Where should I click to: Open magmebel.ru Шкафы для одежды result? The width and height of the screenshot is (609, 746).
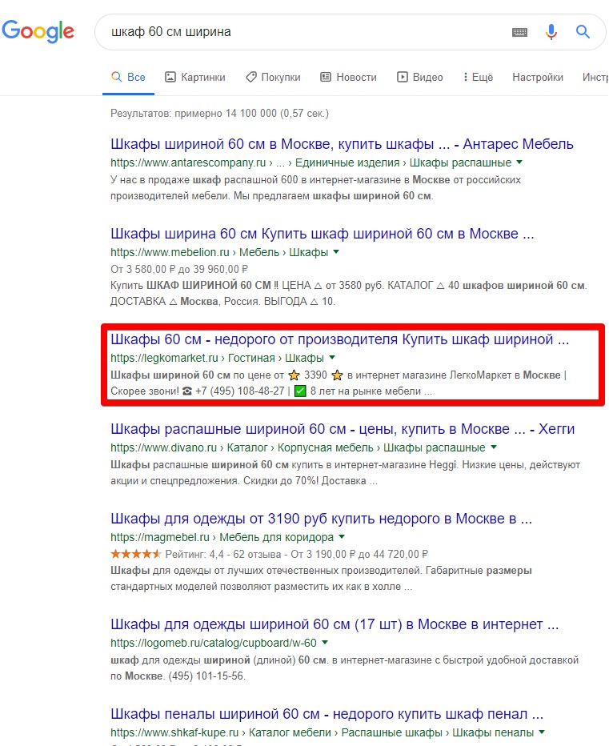coord(321,519)
